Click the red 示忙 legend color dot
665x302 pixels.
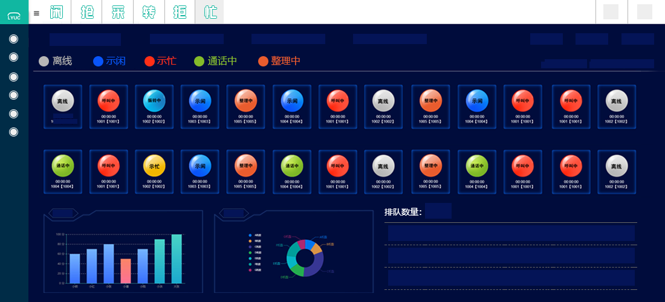[x=150, y=61]
